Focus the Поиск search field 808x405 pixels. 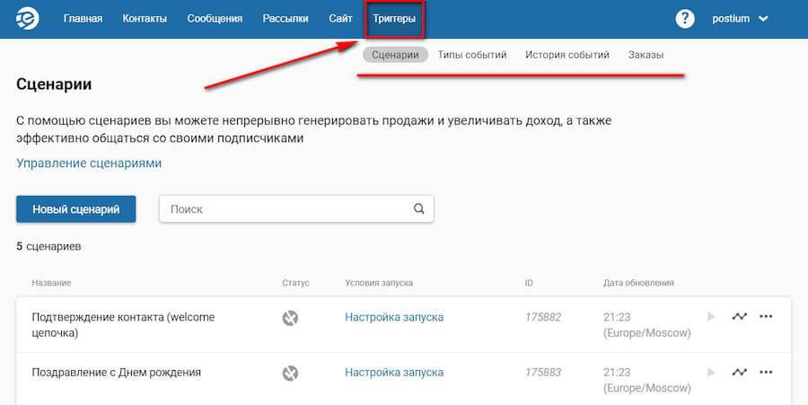287,209
